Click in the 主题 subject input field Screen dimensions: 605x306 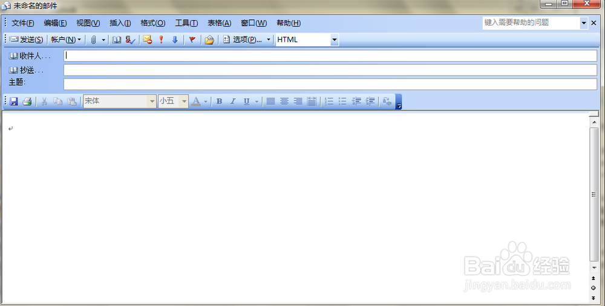(330, 84)
